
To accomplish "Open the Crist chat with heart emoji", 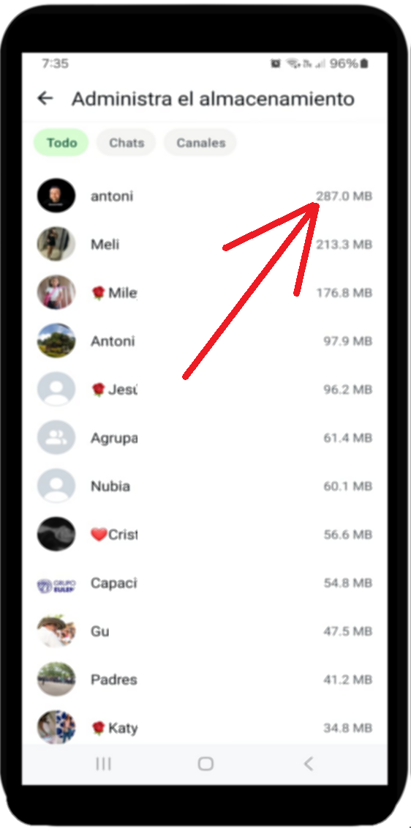I will click(205, 535).
